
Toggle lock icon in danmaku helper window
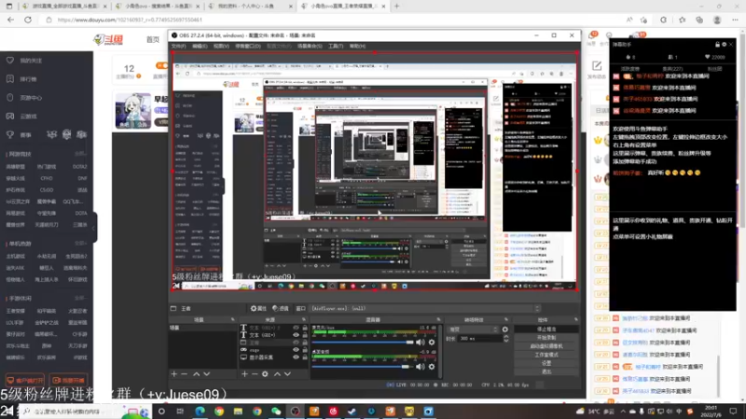tap(717, 44)
